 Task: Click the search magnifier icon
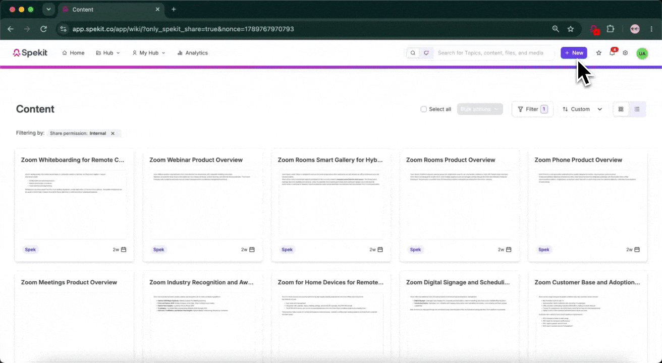pyautogui.click(x=413, y=53)
